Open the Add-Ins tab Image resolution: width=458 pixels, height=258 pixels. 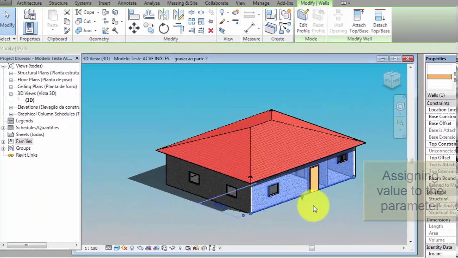(285, 3)
